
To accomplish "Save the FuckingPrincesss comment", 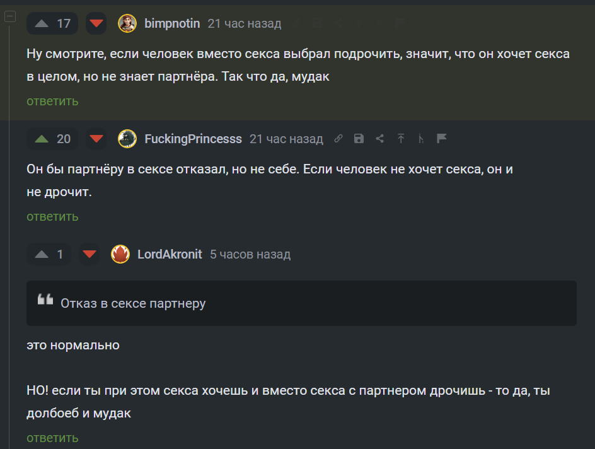I will pos(359,139).
